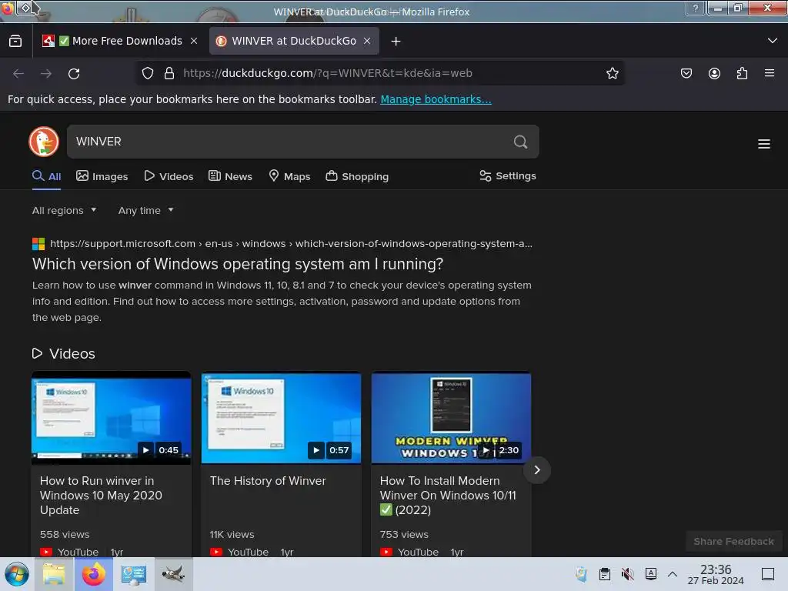The image size is (788, 591).
Task: Open How To Install Modern Winver title
Action: [x=448, y=496]
